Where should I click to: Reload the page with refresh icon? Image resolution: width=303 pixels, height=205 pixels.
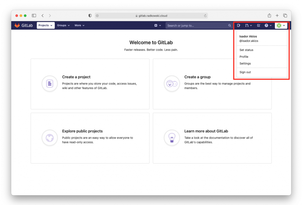pyautogui.click(x=205, y=16)
